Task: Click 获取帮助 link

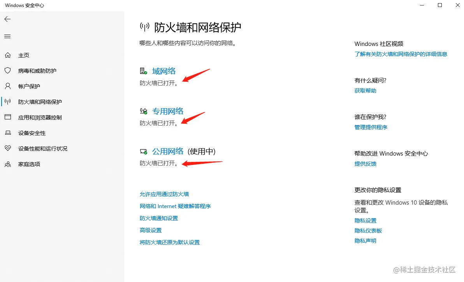Action: pos(365,91)
